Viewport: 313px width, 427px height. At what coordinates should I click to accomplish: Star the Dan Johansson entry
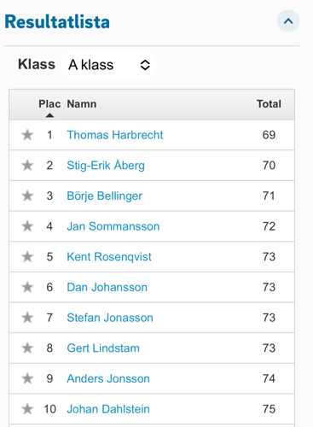[x=27, y=287]
